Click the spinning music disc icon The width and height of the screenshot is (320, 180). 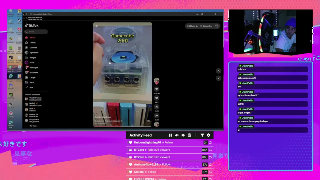(156, 124)
